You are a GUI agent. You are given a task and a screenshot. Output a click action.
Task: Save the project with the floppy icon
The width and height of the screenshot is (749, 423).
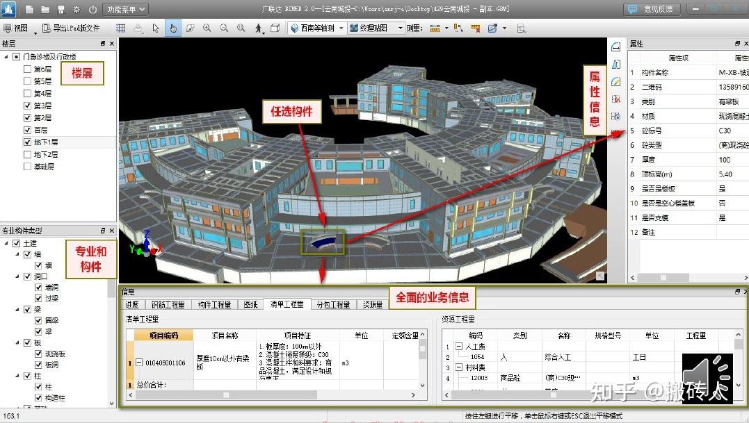coord(61,10)
